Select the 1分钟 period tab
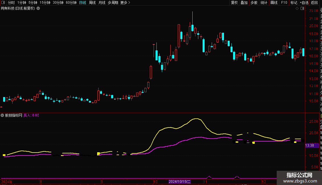322x185 pixels. [22, 3]
